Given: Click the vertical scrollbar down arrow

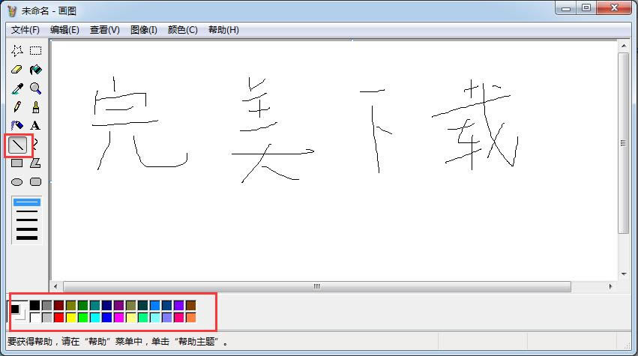Looking at the screenshot, I should [624, 274].
